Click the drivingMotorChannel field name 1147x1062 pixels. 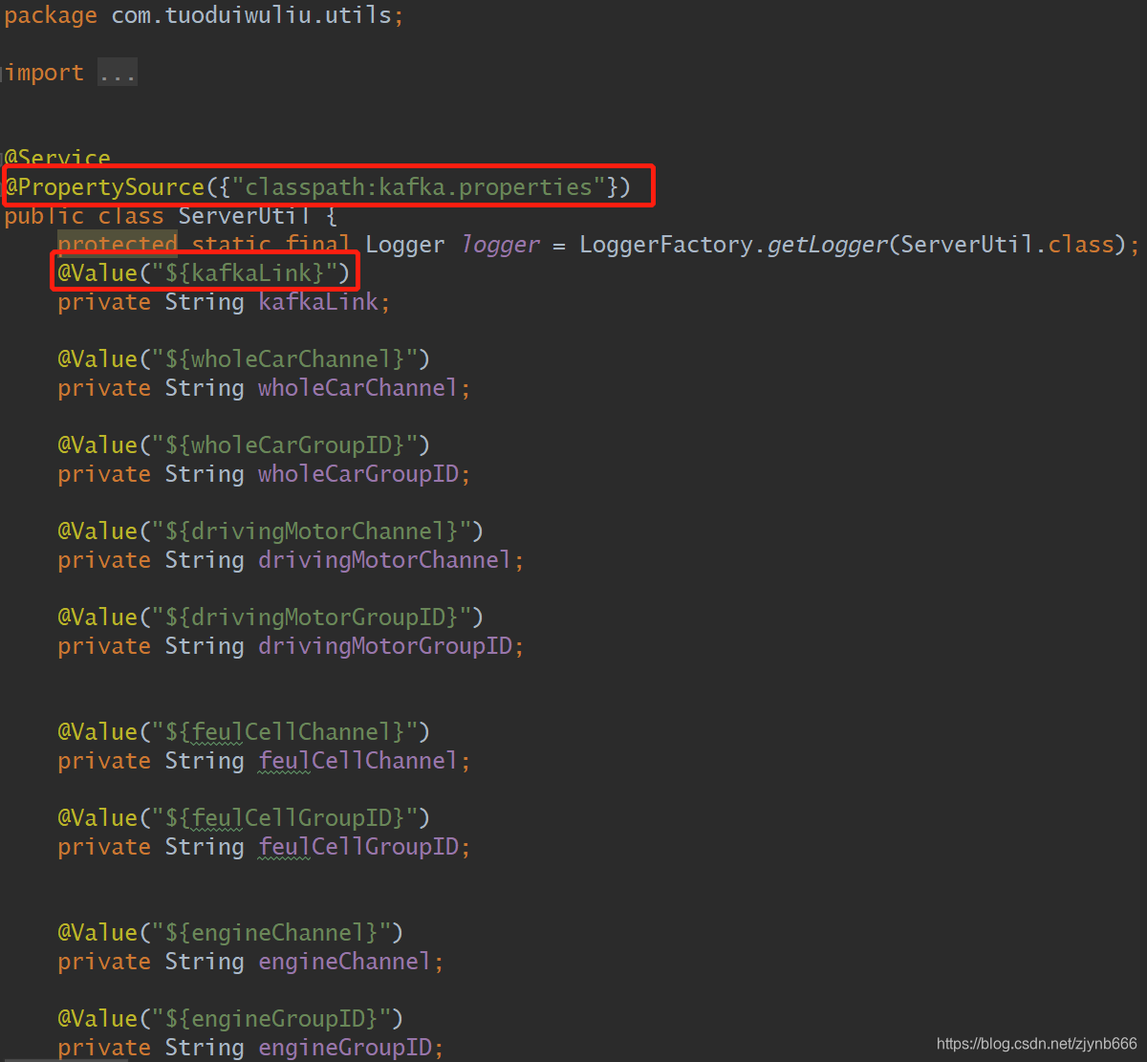[x=385, y=560]
